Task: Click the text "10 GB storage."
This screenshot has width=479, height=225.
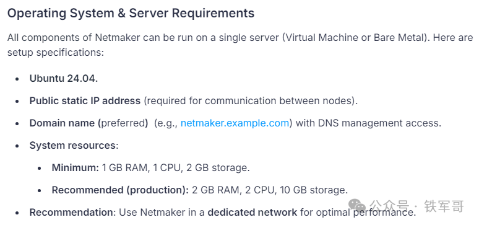Action: pos(314,190)
